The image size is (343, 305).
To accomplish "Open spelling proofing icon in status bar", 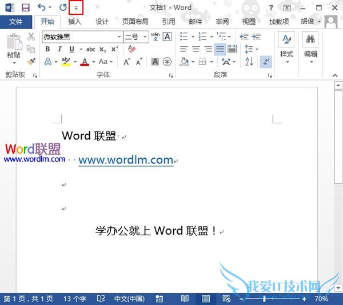I will (x=101, y=299).
